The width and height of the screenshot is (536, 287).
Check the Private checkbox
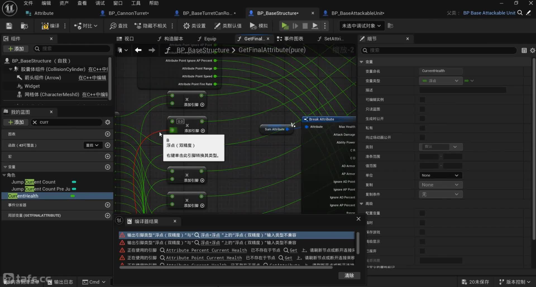422,128
